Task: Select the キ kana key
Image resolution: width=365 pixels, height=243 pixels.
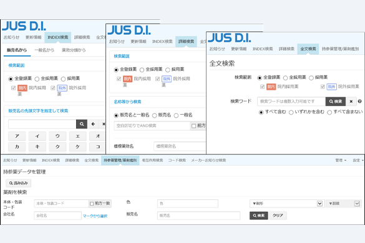Action: click(37, 146)
